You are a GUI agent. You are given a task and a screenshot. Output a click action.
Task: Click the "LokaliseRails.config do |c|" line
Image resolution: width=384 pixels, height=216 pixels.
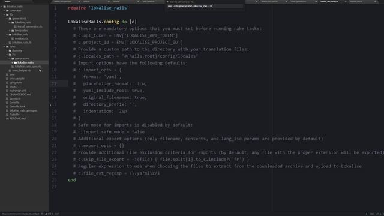click(102, 22)
